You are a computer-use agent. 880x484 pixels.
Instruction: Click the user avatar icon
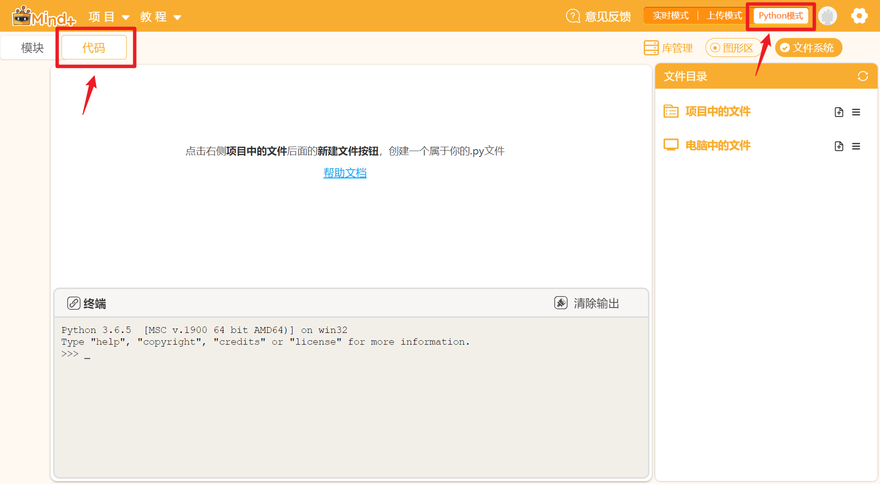pos(827,16)
